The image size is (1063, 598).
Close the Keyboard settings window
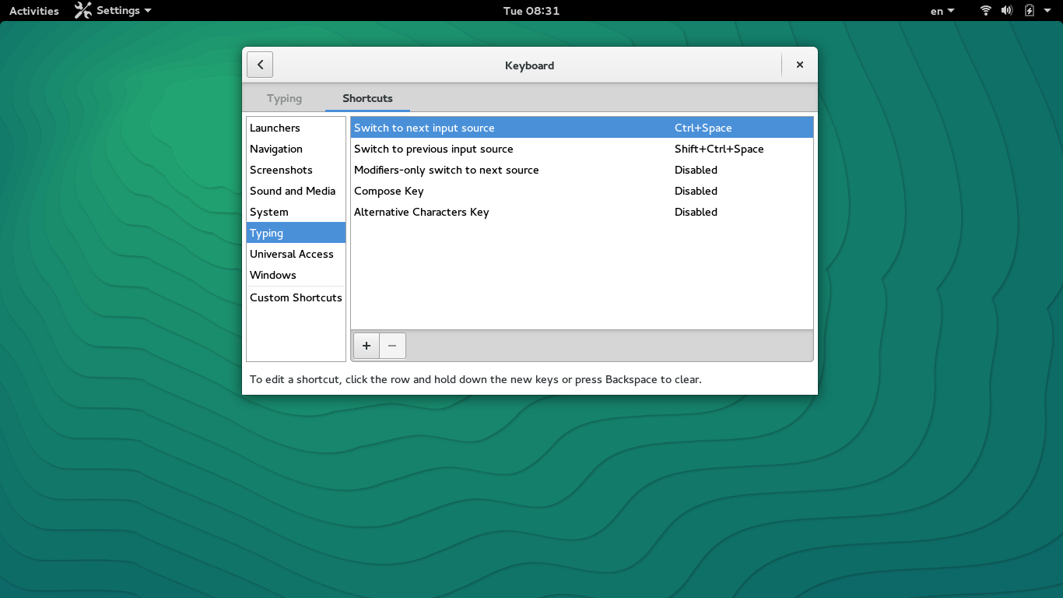click(799, 65)
